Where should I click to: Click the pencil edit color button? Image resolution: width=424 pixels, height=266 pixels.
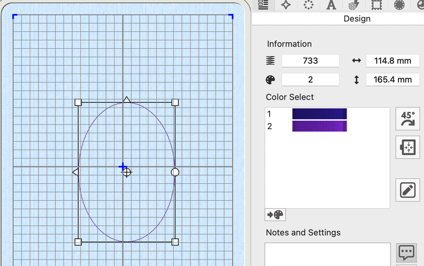[408, 190]
